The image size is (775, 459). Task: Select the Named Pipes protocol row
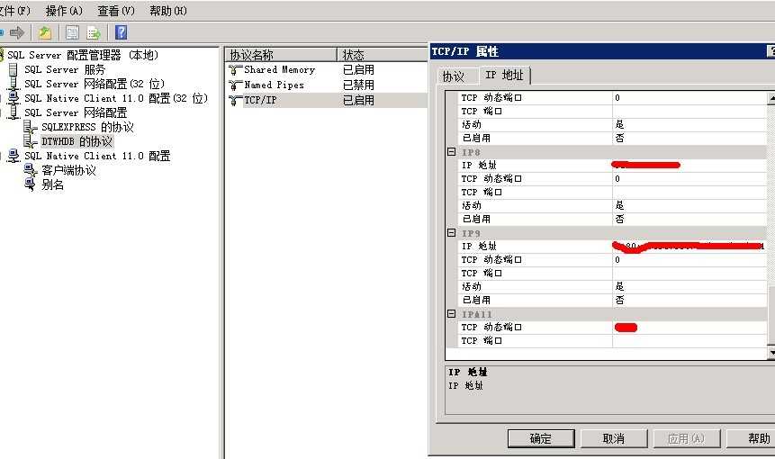(x=327, y=85)
